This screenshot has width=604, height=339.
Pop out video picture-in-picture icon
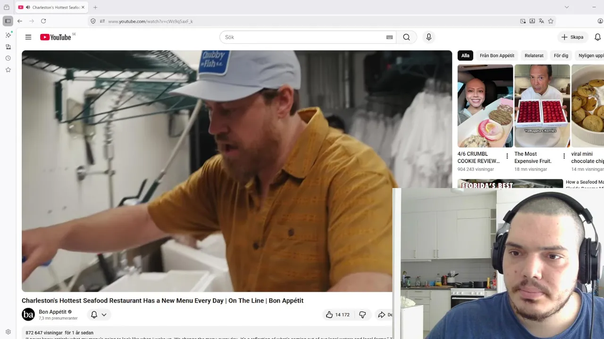coord(523,21)
